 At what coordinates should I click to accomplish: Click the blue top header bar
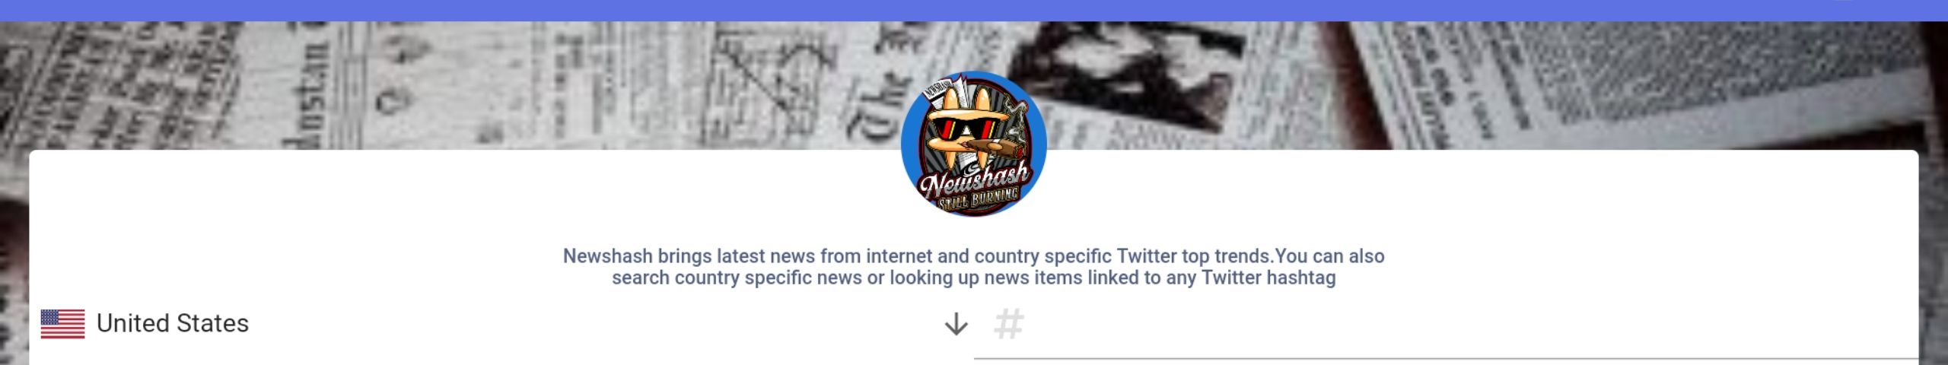974,11
